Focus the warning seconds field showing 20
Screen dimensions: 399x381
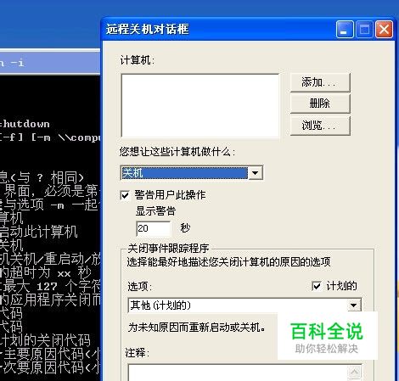(x=154, y=228)
